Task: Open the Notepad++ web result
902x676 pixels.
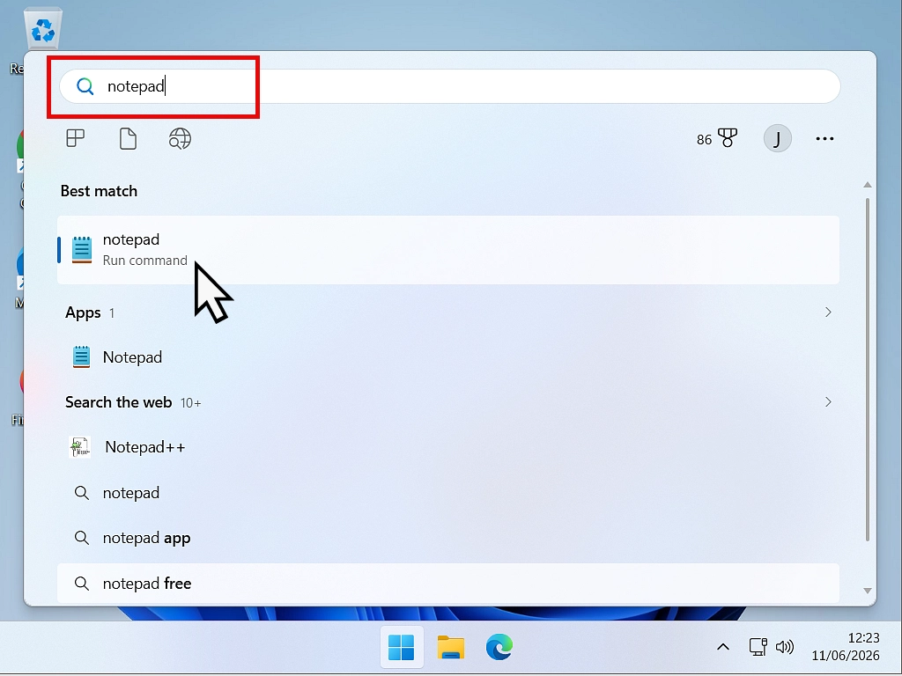Action: pos(448,446)
